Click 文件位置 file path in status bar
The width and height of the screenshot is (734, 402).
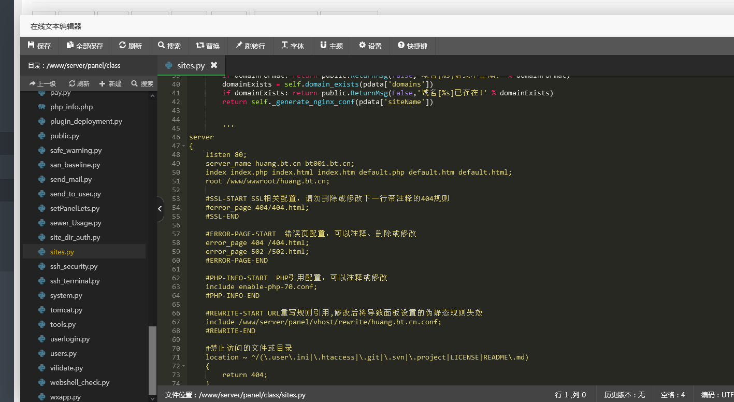[x=235, y=395]
